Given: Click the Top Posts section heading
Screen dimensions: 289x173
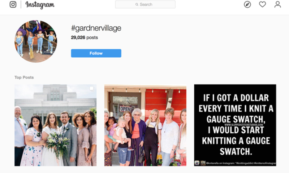Looking at the screenshot, I should tap(24, 77).
